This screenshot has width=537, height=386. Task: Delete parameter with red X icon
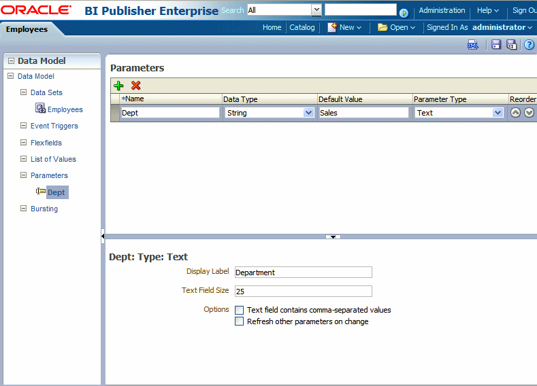point(135,86)
